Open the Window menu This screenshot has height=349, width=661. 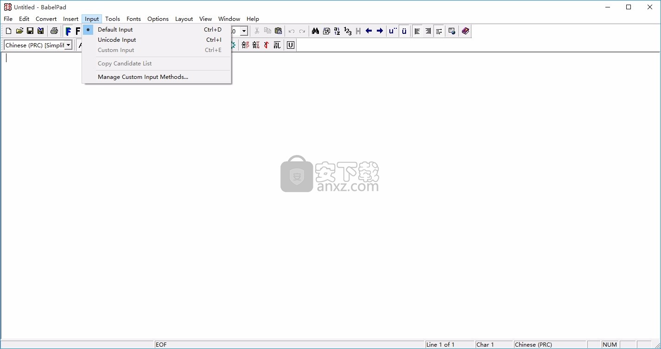pyautogui.click(x=229, y=19)
